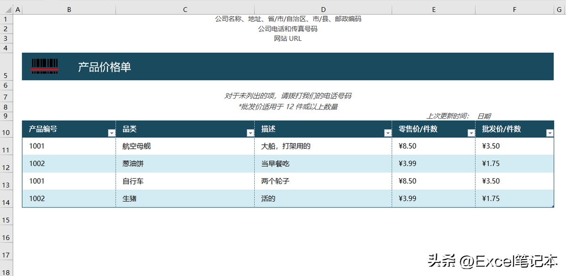The image size is (566, 276).
Task: Click the 网站 URL cell
Action: (x=288, y=39)
